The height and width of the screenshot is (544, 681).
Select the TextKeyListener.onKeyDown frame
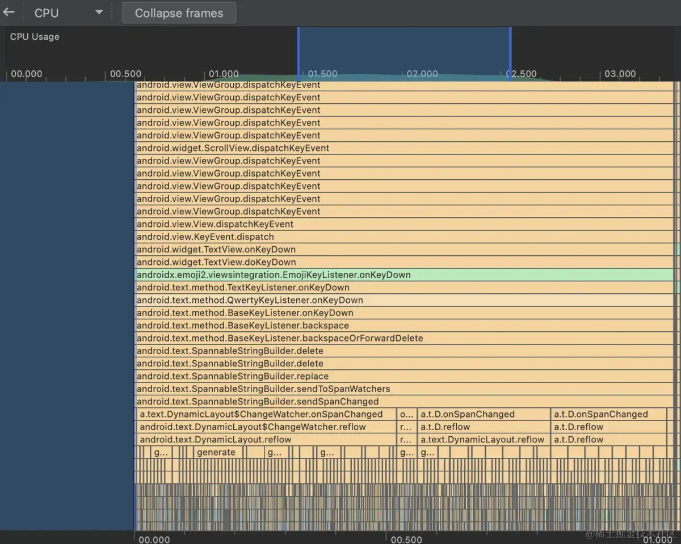[404, 288]
